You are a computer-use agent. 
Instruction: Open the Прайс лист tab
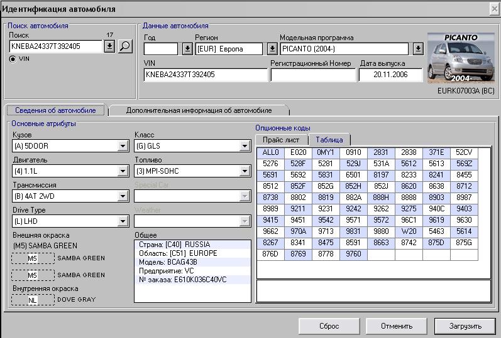281,140
